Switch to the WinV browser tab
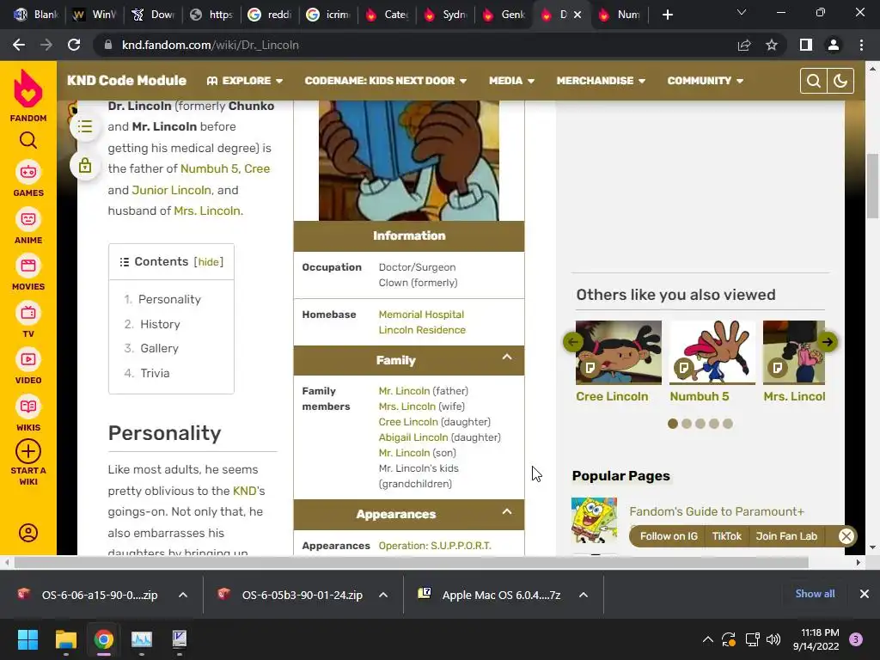Viewport: 880px width, 660px height. [x=96, y=15]
